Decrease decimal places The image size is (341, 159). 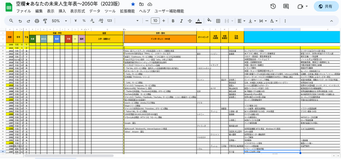coord(92,20)
